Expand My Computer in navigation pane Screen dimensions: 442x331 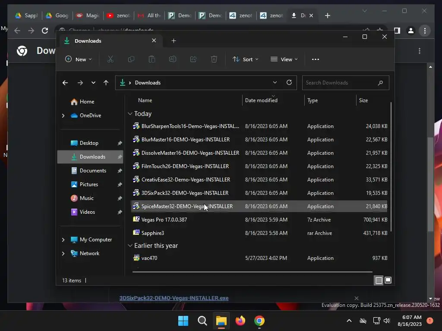[63, 240]
